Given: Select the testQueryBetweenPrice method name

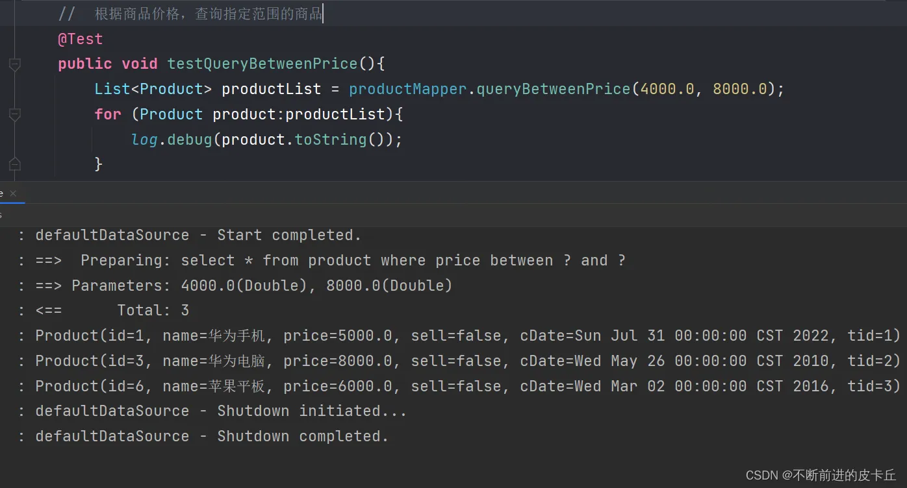Looking at the screenshot, I should point(262,64).
